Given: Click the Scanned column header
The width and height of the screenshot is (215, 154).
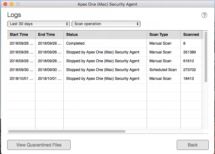Looking at the screenshot, I should click(191, 35).
